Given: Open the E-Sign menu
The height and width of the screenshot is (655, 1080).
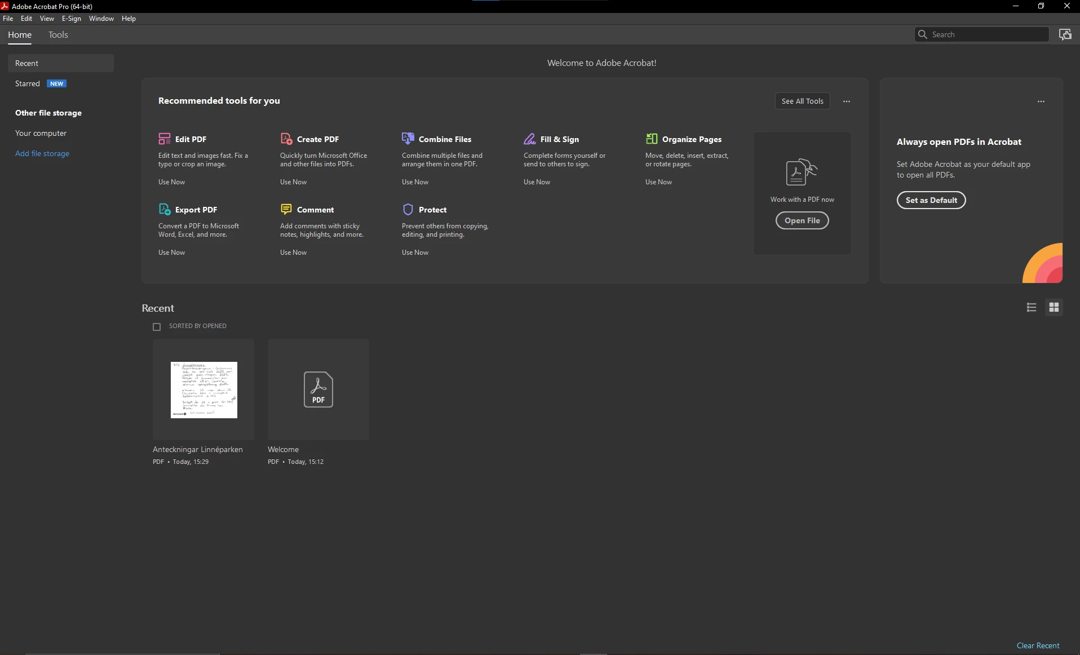Looking at the screenshot, I should tap(72, 19).
